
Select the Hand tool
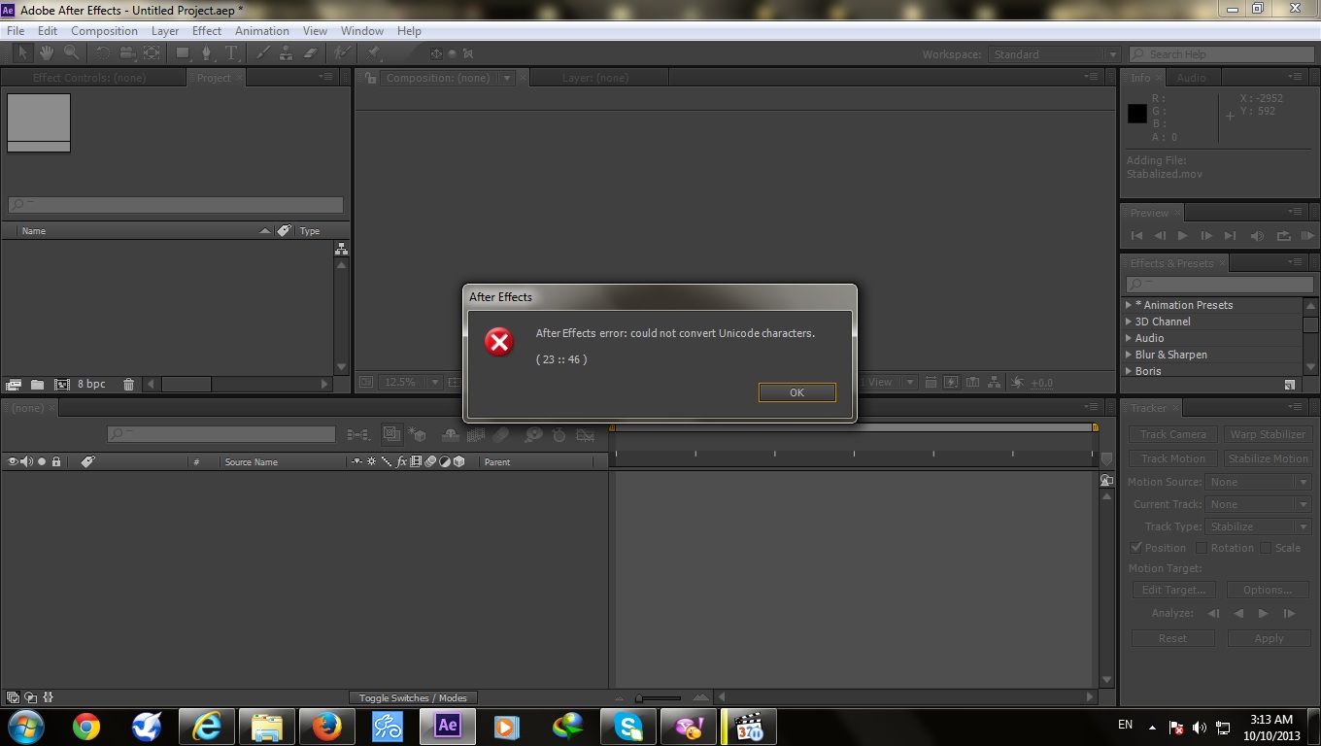pos(47,53)
